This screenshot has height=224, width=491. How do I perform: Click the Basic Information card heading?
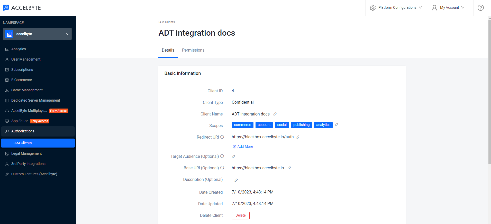[x=183, y=73]
